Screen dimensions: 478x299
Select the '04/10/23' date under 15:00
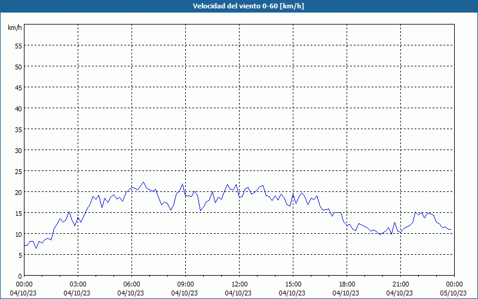(292, 293)
